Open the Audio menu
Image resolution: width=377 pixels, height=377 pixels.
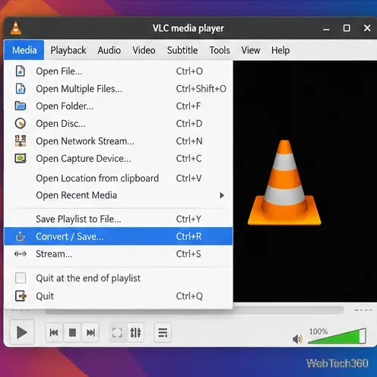click(109, 50)
